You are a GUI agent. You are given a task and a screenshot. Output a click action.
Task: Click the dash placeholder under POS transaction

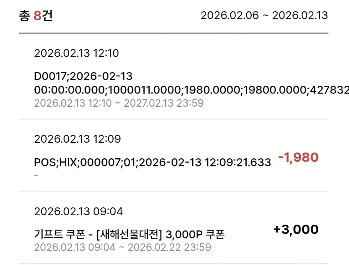tap(36, 175)
